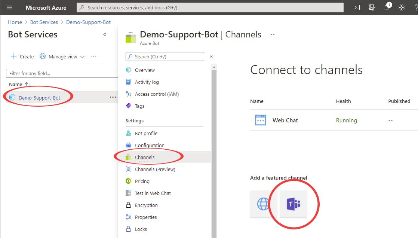This screenshot has width=418, height=238.
Task: Click the Web Chat channel icon
Action: click(x=260, y=120)
